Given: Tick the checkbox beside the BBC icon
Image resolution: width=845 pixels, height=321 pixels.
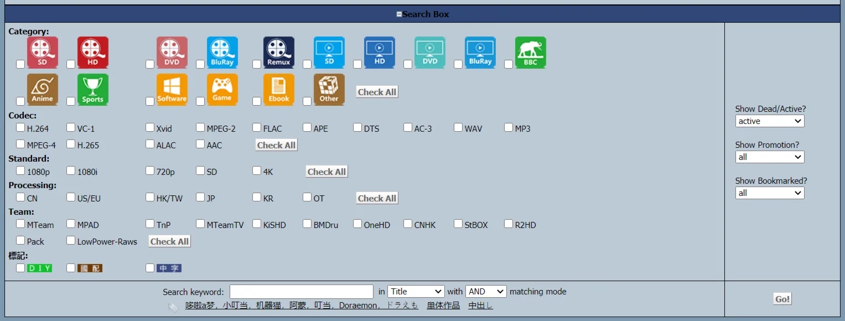Looking at the screenshot, I should (509, 64).
